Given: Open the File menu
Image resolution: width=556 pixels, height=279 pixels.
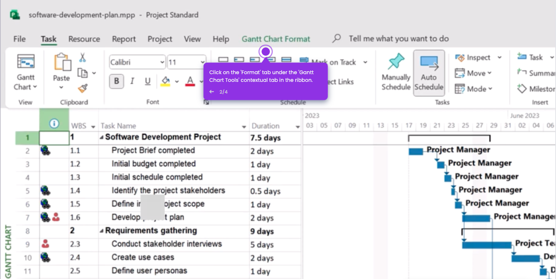Looking at the screenshot, I should click(19, 39).
